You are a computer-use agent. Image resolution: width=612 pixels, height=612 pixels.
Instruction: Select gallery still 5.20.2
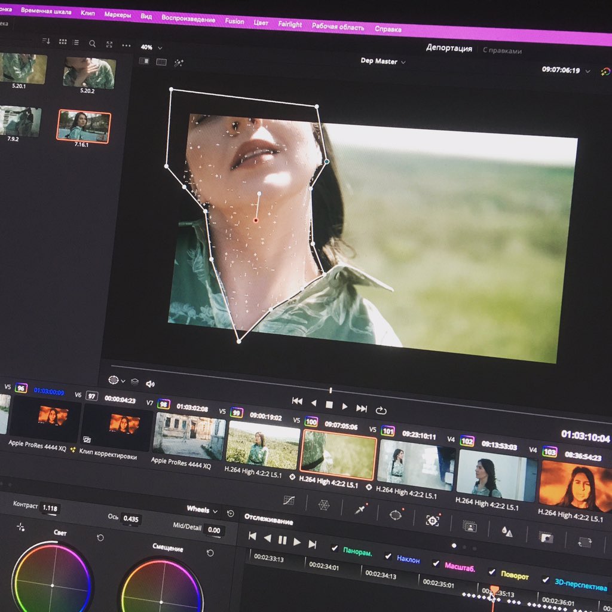click(90, 73)
